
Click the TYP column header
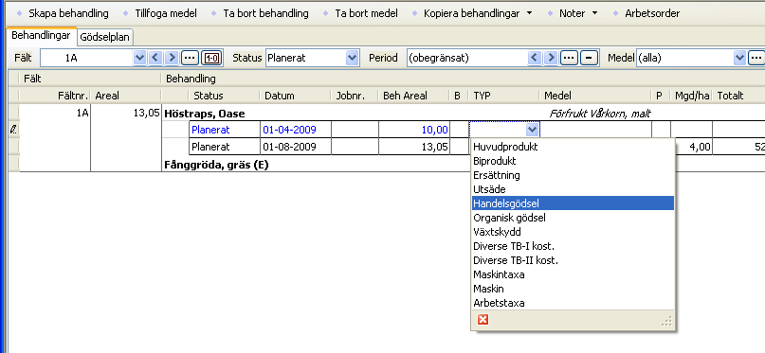click(x=503, y=96)
